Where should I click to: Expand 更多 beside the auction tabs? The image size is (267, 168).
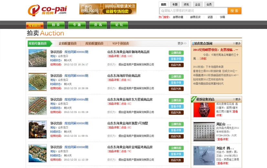pos(182,44)
